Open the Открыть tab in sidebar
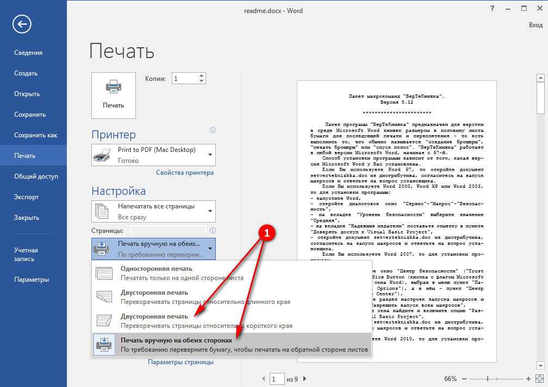The image size is (548, 387). tap(33, 94)
